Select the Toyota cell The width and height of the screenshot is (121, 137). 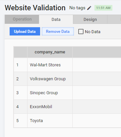(50, 120)
